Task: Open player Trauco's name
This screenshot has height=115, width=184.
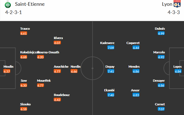Action: tap(25, 29)
